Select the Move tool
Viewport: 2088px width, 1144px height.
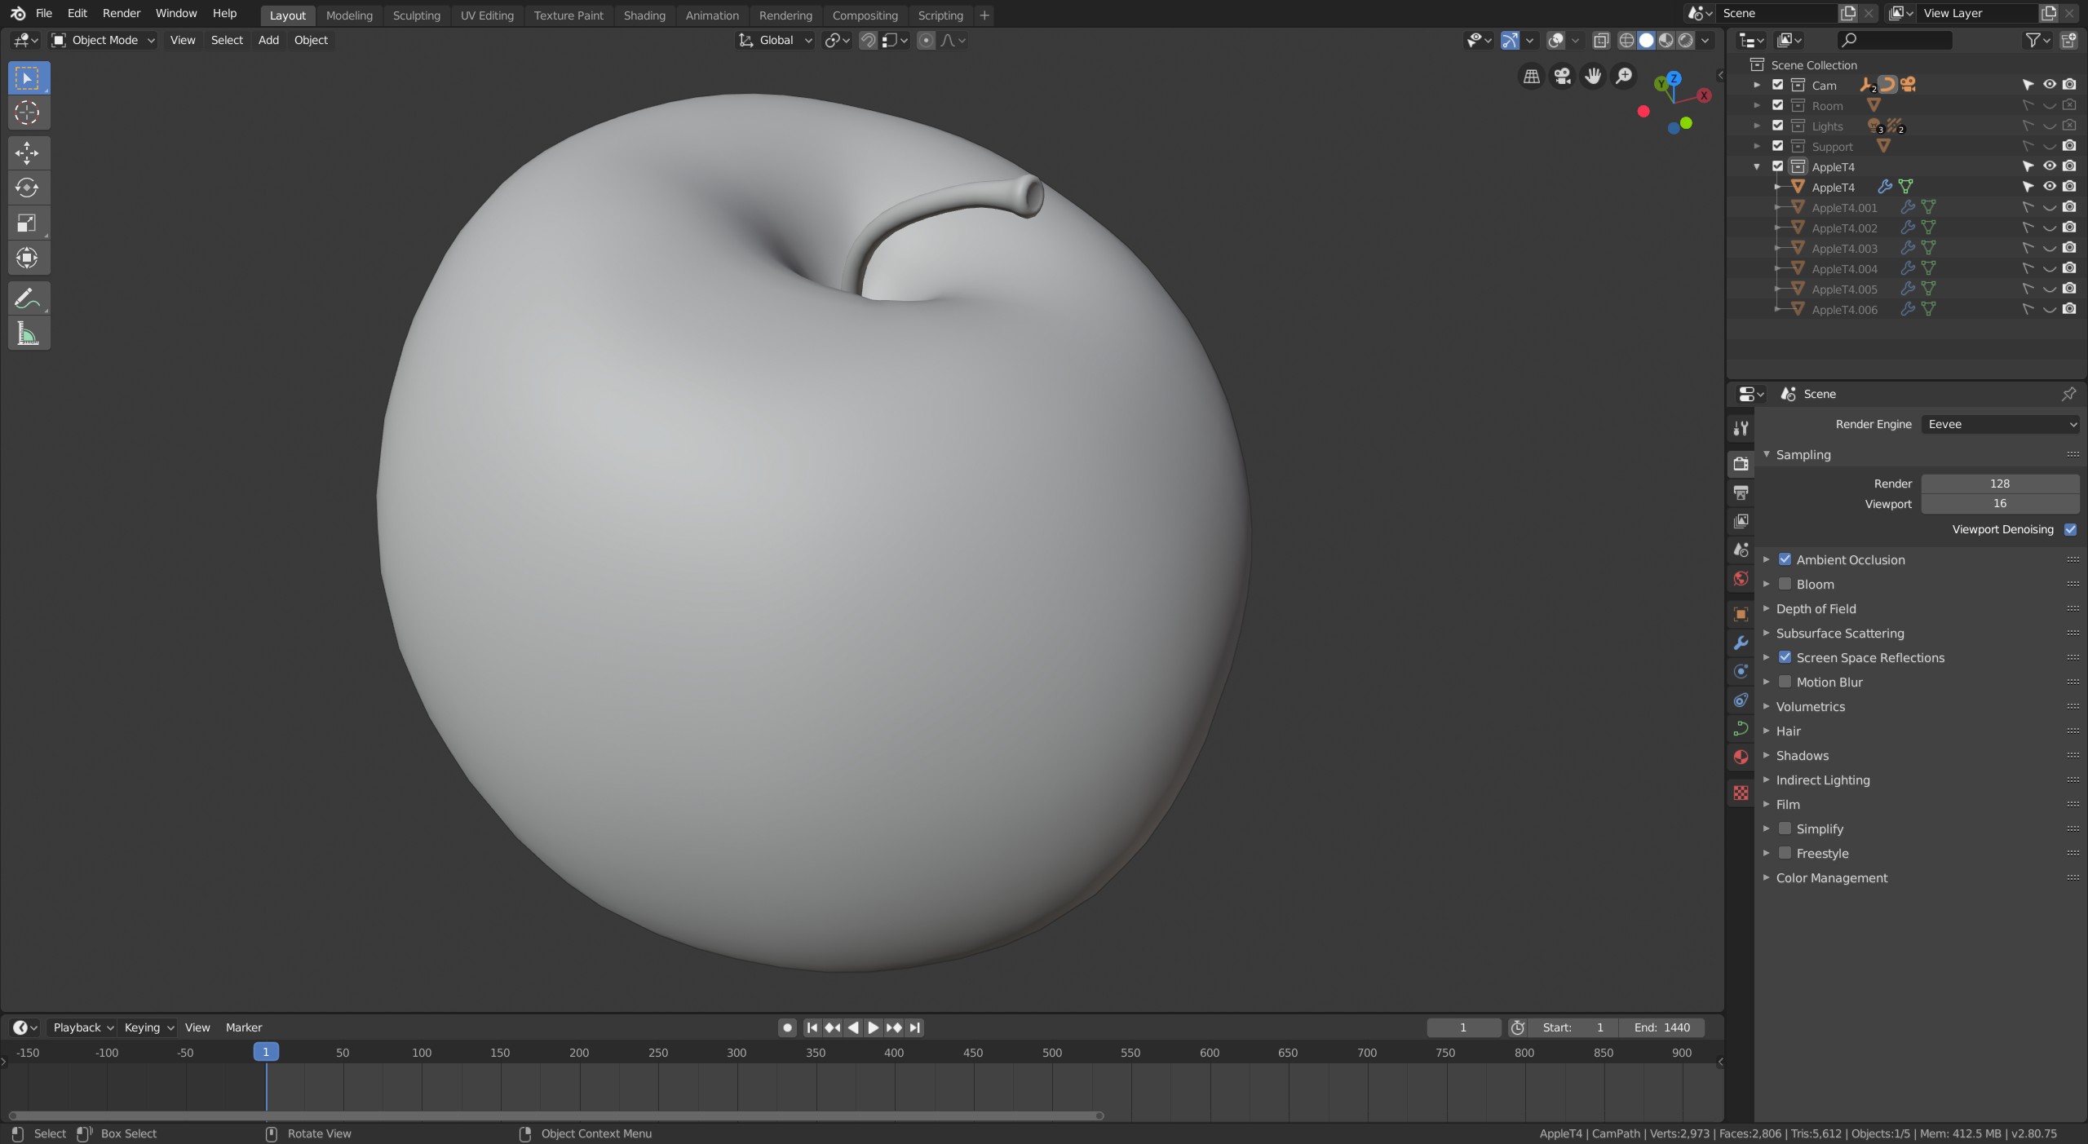[x=27, y=152]
